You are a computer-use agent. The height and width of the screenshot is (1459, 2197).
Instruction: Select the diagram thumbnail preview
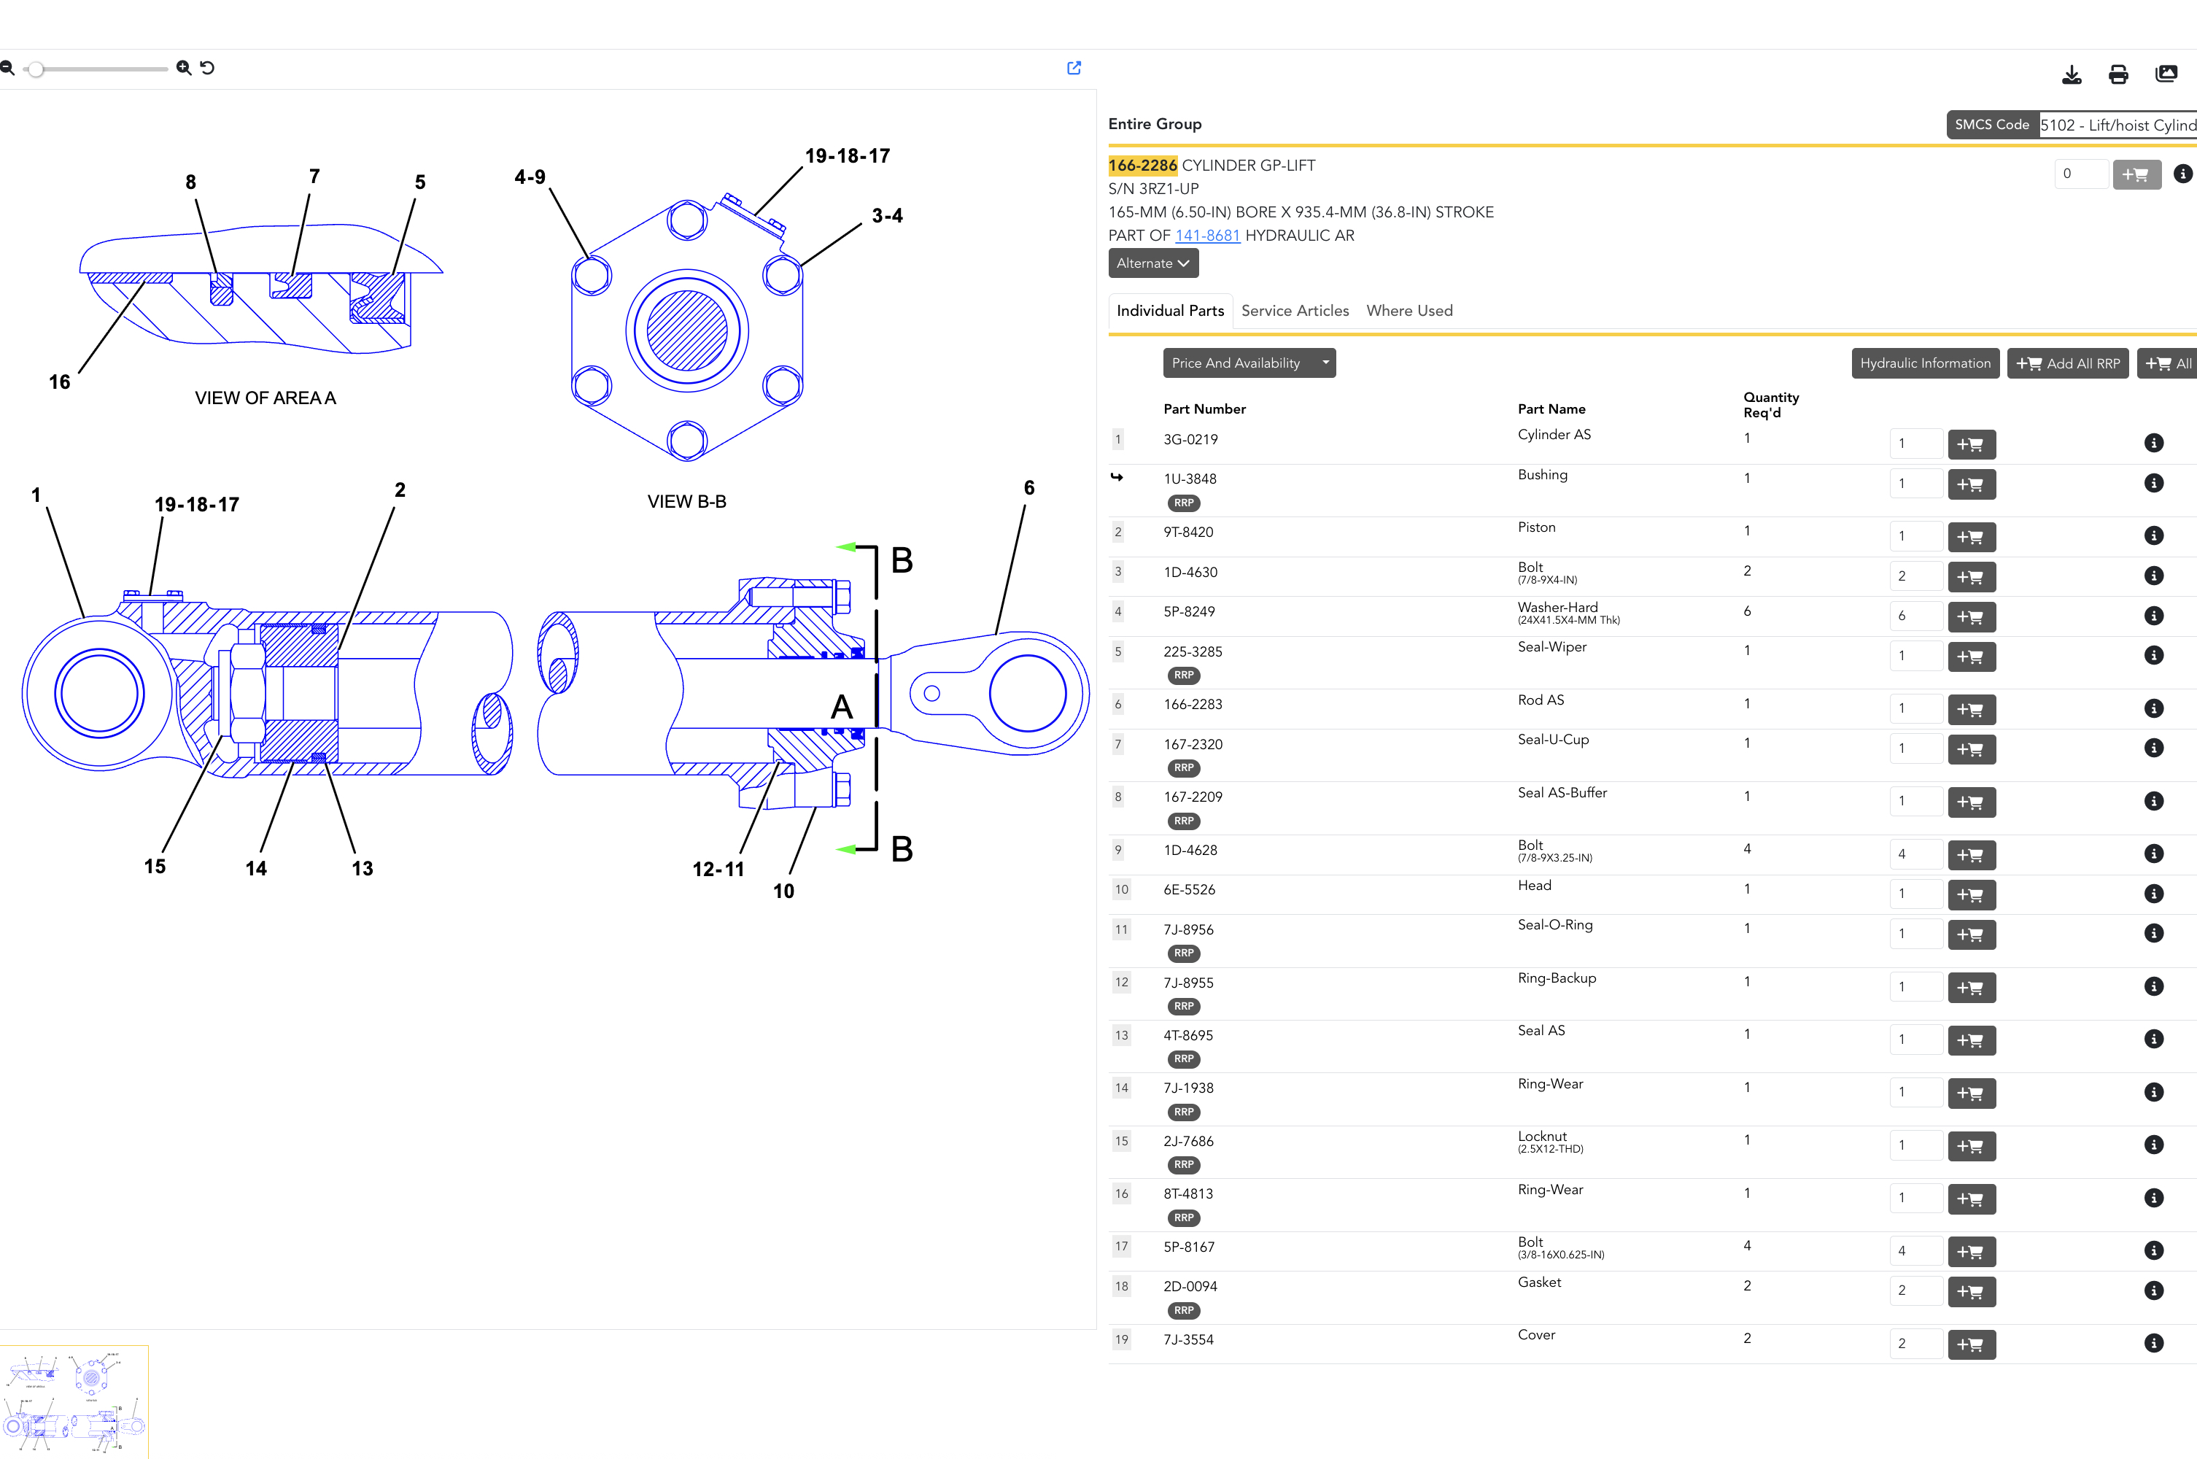(x=74, y=1401)
